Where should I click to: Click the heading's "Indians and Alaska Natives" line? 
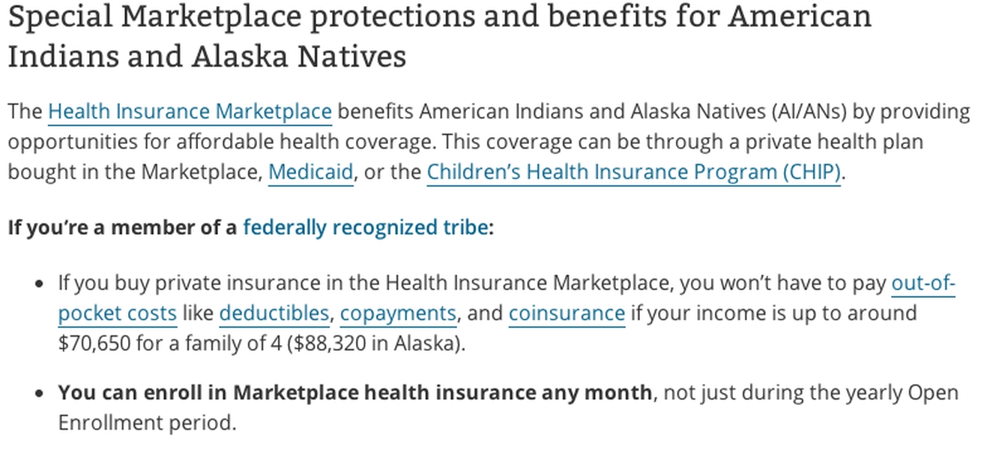point(207,56)
